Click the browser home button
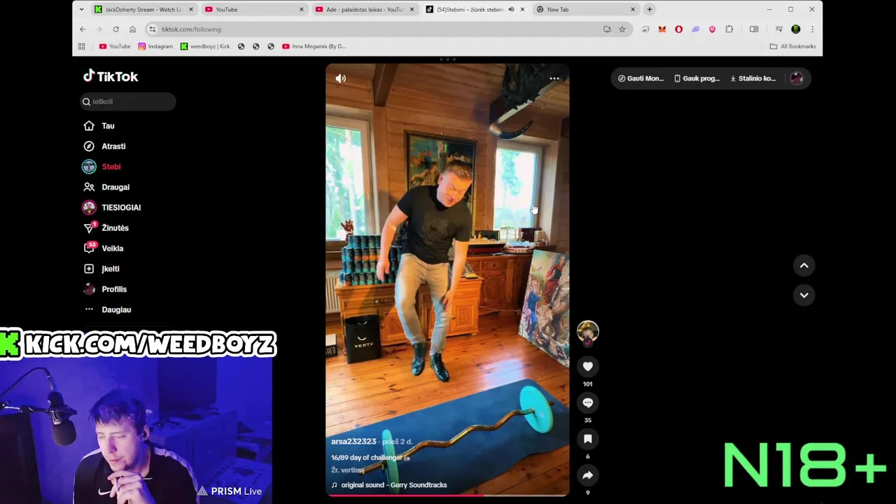896x504 pixels. (132, 29)
